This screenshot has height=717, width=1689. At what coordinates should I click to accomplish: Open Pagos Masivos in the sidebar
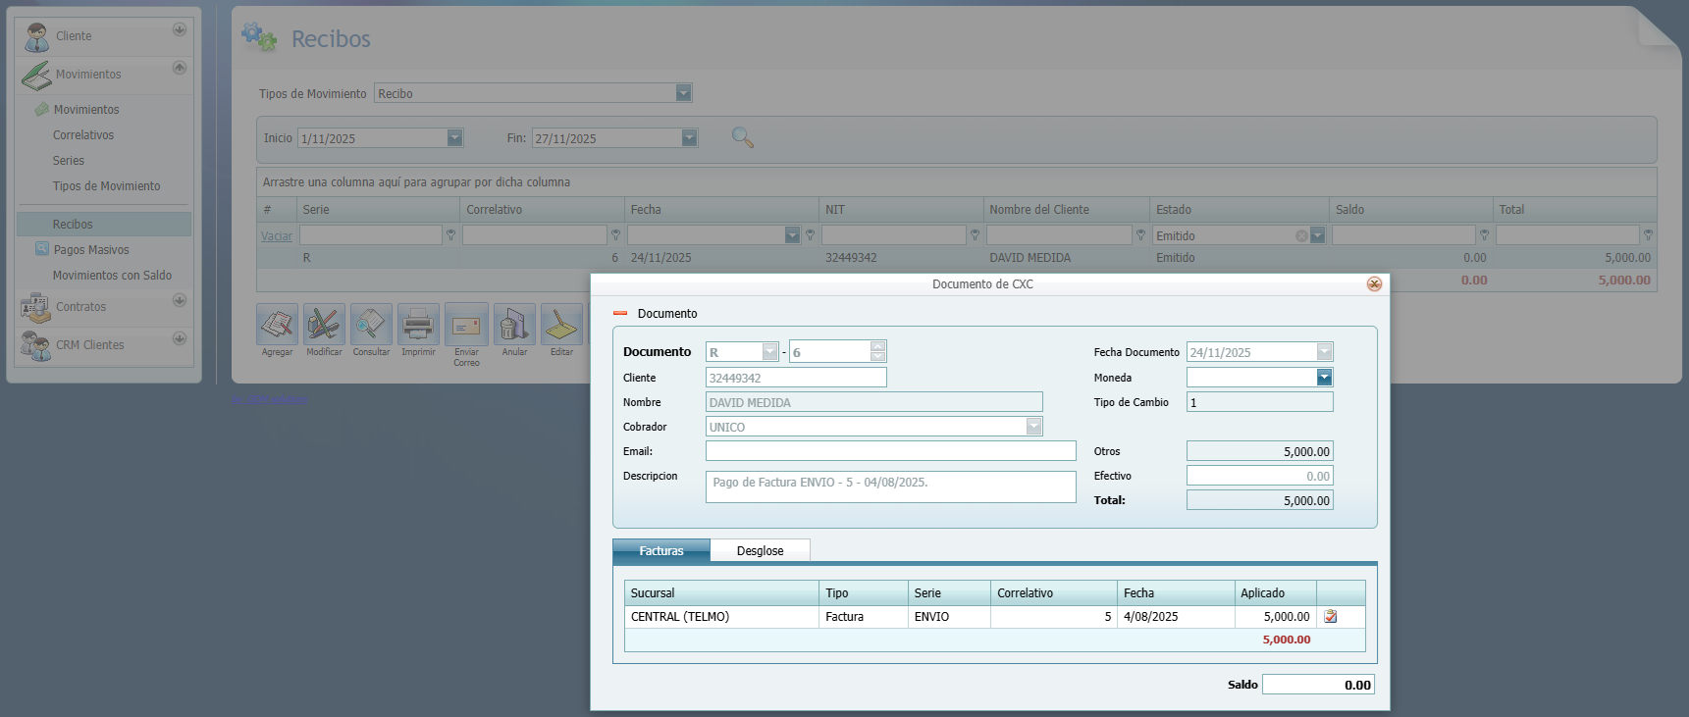[x=91, y=250]
